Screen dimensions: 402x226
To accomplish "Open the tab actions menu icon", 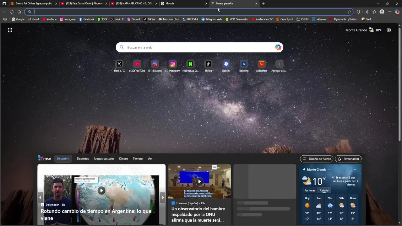I will coord(4,3).
